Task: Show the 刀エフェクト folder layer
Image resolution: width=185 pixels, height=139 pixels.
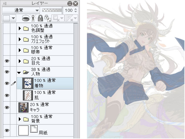Action: [7, 39]
